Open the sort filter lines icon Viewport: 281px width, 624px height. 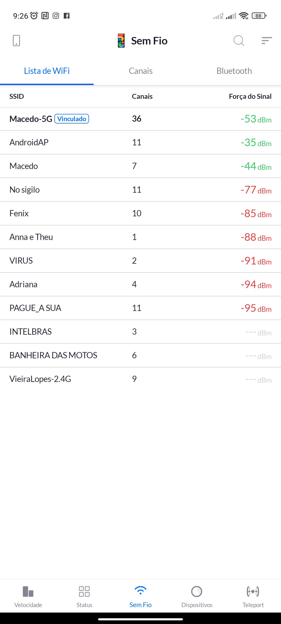coord(267,41)
